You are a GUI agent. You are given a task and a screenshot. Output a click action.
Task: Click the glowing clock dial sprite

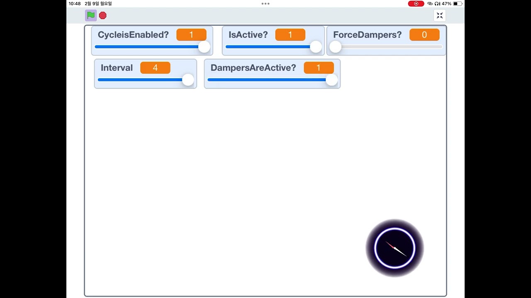[x=395, y=248]
